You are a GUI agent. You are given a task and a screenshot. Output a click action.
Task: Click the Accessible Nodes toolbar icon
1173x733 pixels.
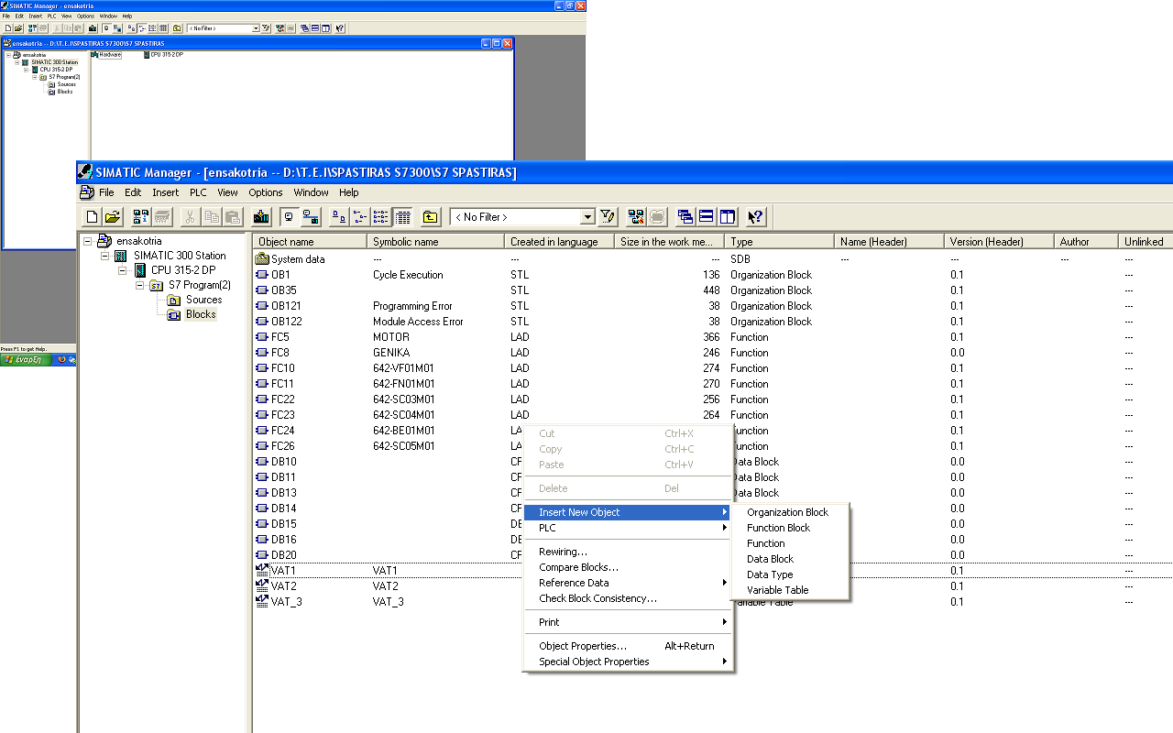coord(141,217)
